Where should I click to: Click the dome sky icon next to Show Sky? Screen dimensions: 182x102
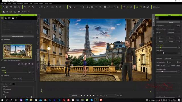(10, 84)
